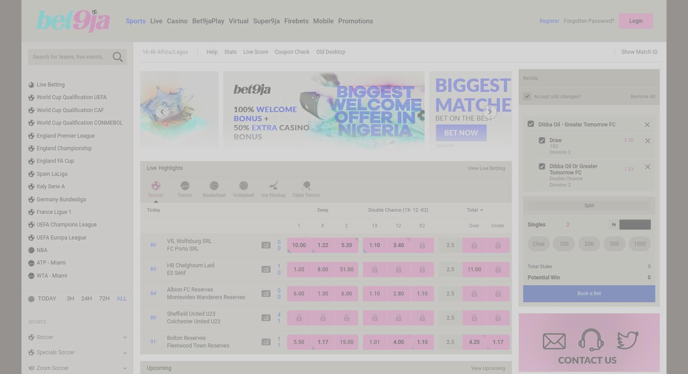Open View Live Betting link

pos(486,168)
